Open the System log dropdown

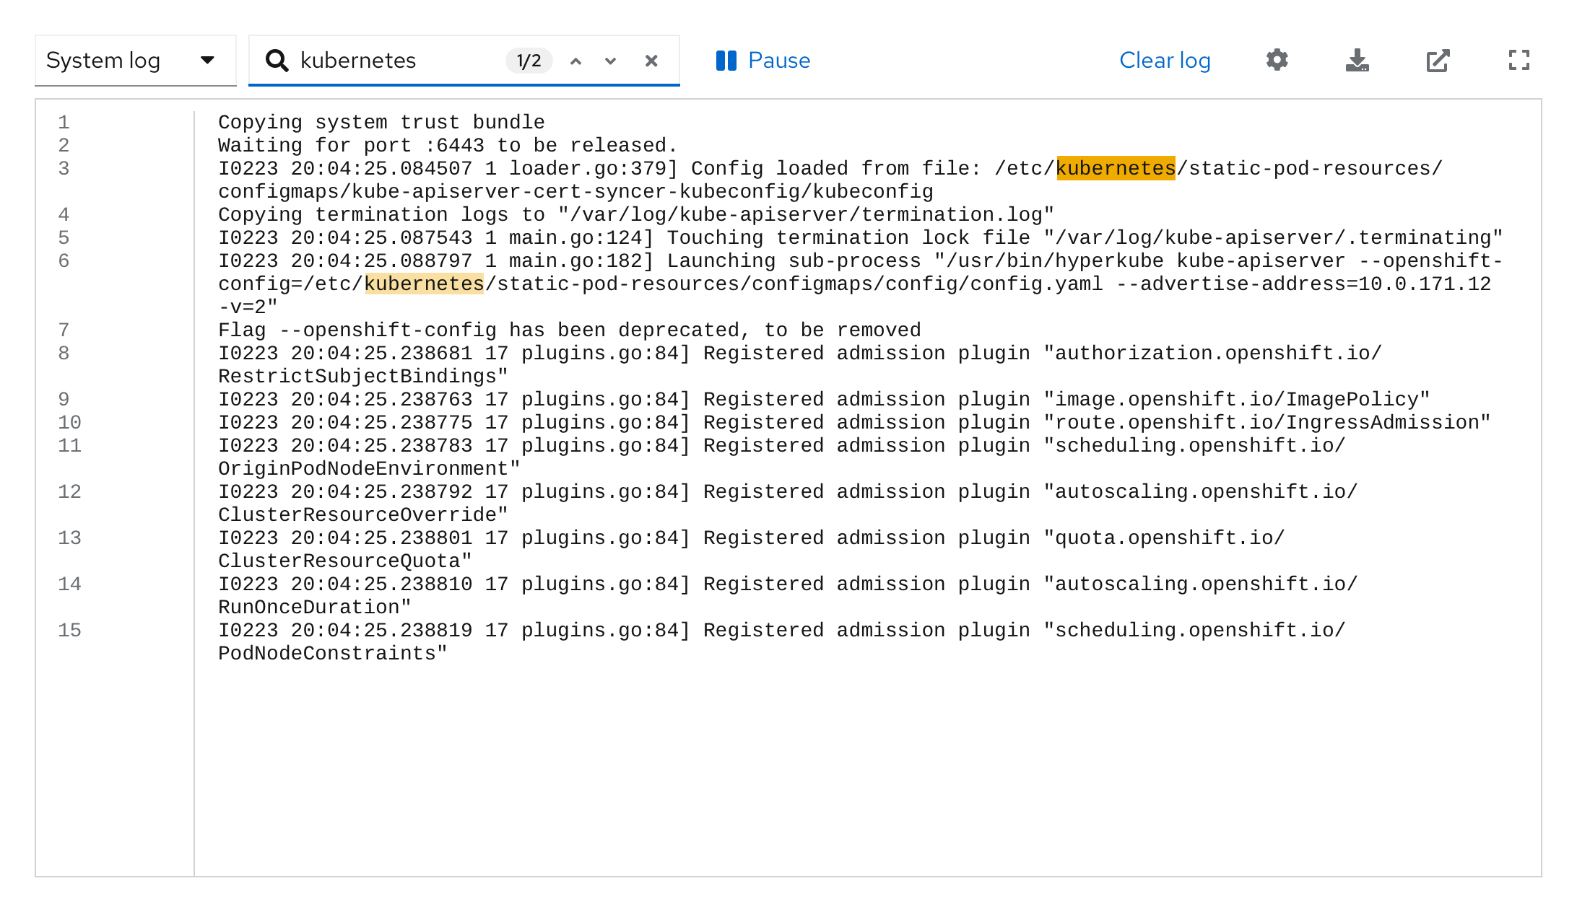click(131, 61)
